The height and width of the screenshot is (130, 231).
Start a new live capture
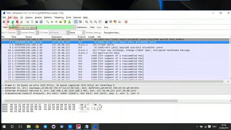click(x=13, y=22)
